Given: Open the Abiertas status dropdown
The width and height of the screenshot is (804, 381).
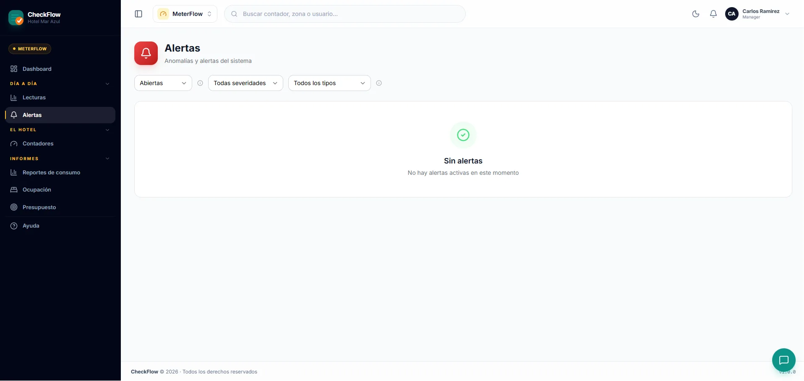Looking at the screenshot, I should point(163,83).
